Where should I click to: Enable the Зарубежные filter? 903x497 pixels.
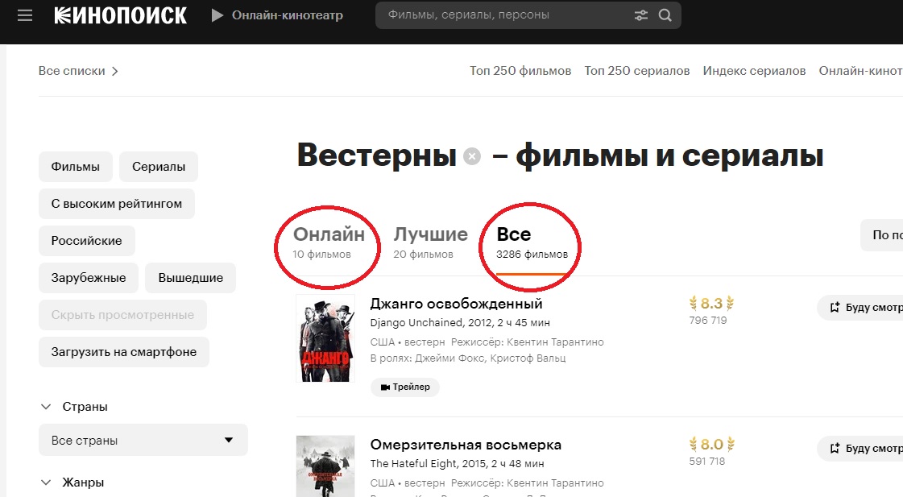pyautogui.click(x=88, y=278)
